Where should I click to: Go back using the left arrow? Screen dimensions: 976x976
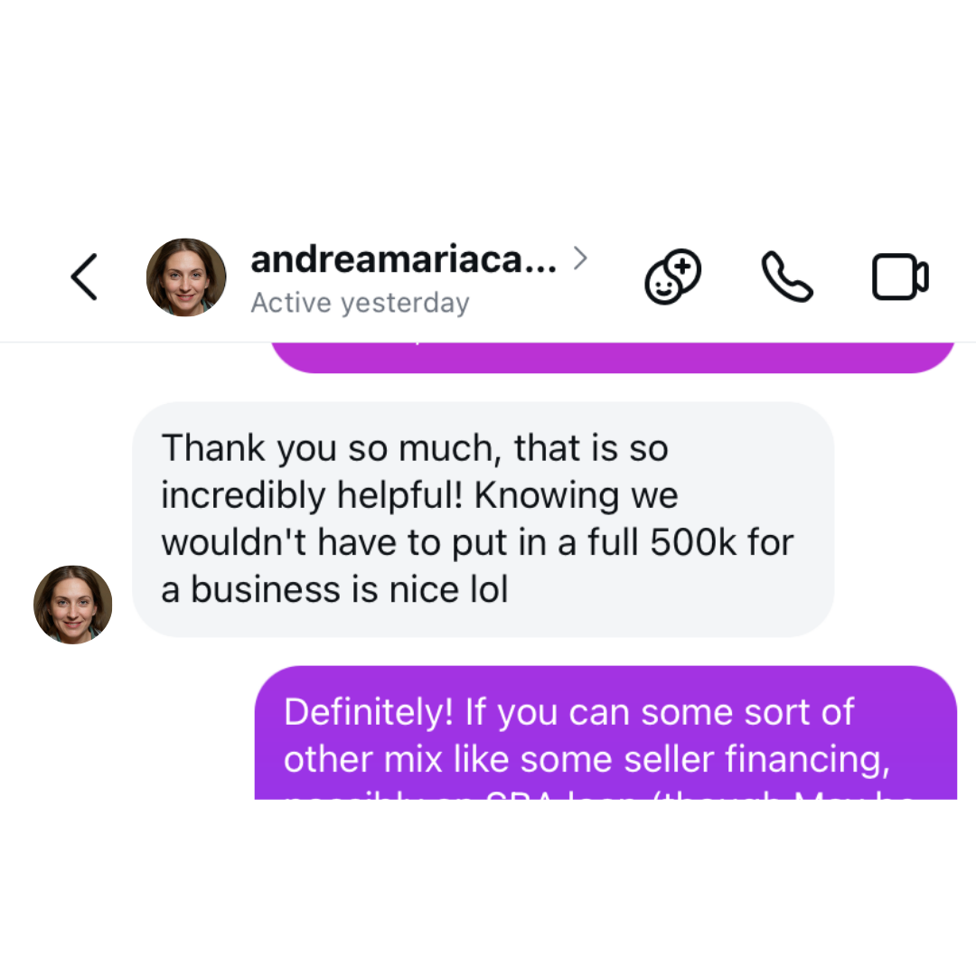84,277
